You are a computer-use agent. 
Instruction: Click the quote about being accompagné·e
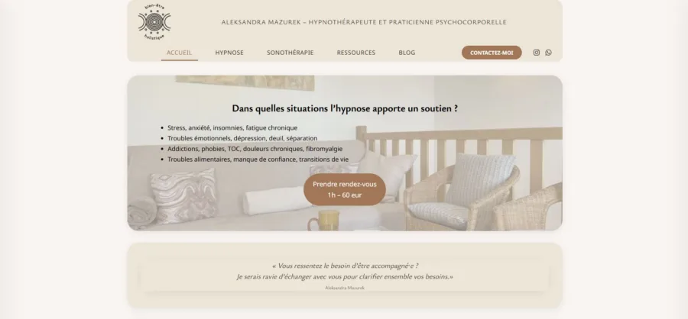pos(345,271)
